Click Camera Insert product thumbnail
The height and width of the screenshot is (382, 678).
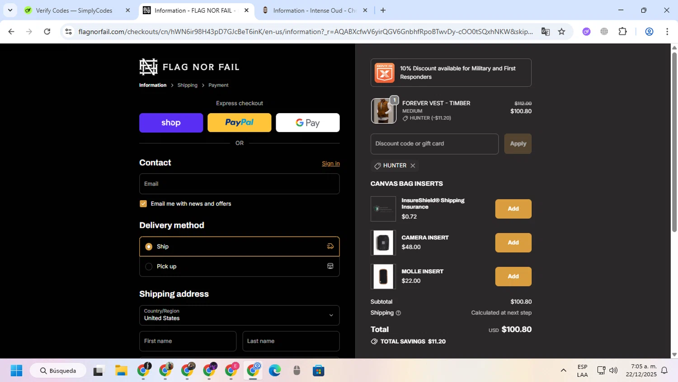(383, 243)
